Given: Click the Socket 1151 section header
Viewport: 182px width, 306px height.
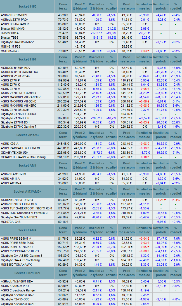Looking at the screenshot, I should tap(27, 59).
